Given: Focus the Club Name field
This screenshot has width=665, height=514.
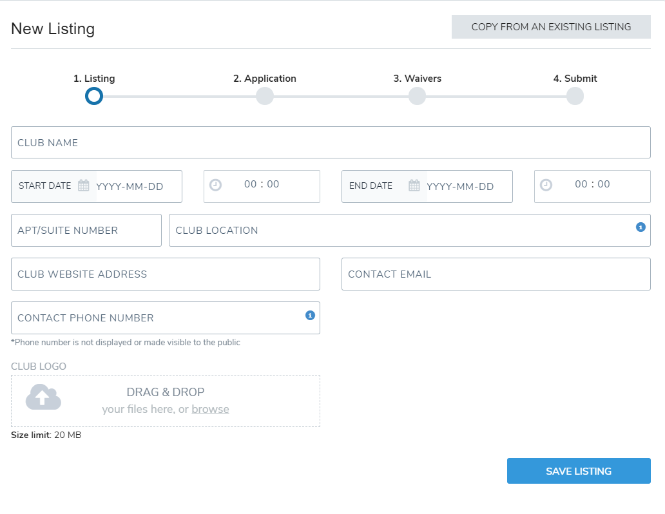Looking at the screenshot, I should click(x=331, y=142).
